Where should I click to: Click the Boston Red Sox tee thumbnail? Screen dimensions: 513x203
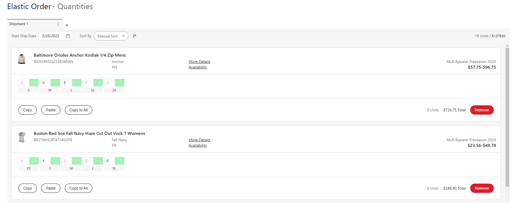click(x=22, y=137)
